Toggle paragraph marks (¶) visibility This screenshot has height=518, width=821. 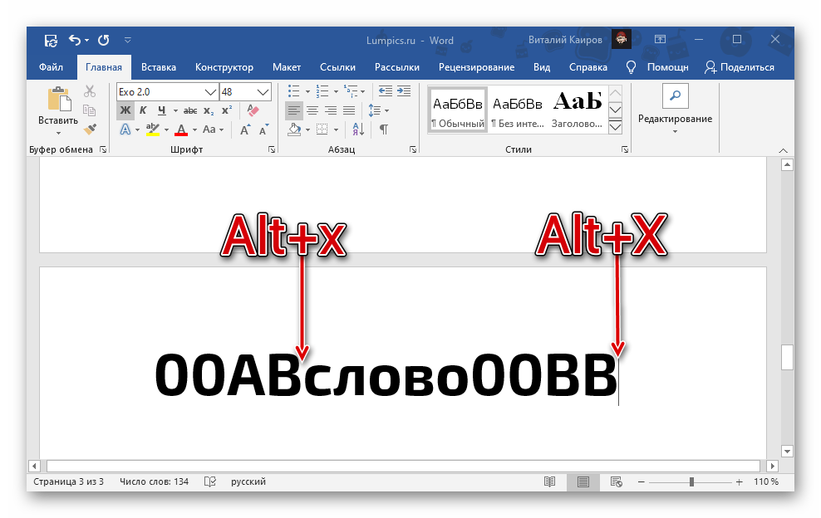pos(383,129)
